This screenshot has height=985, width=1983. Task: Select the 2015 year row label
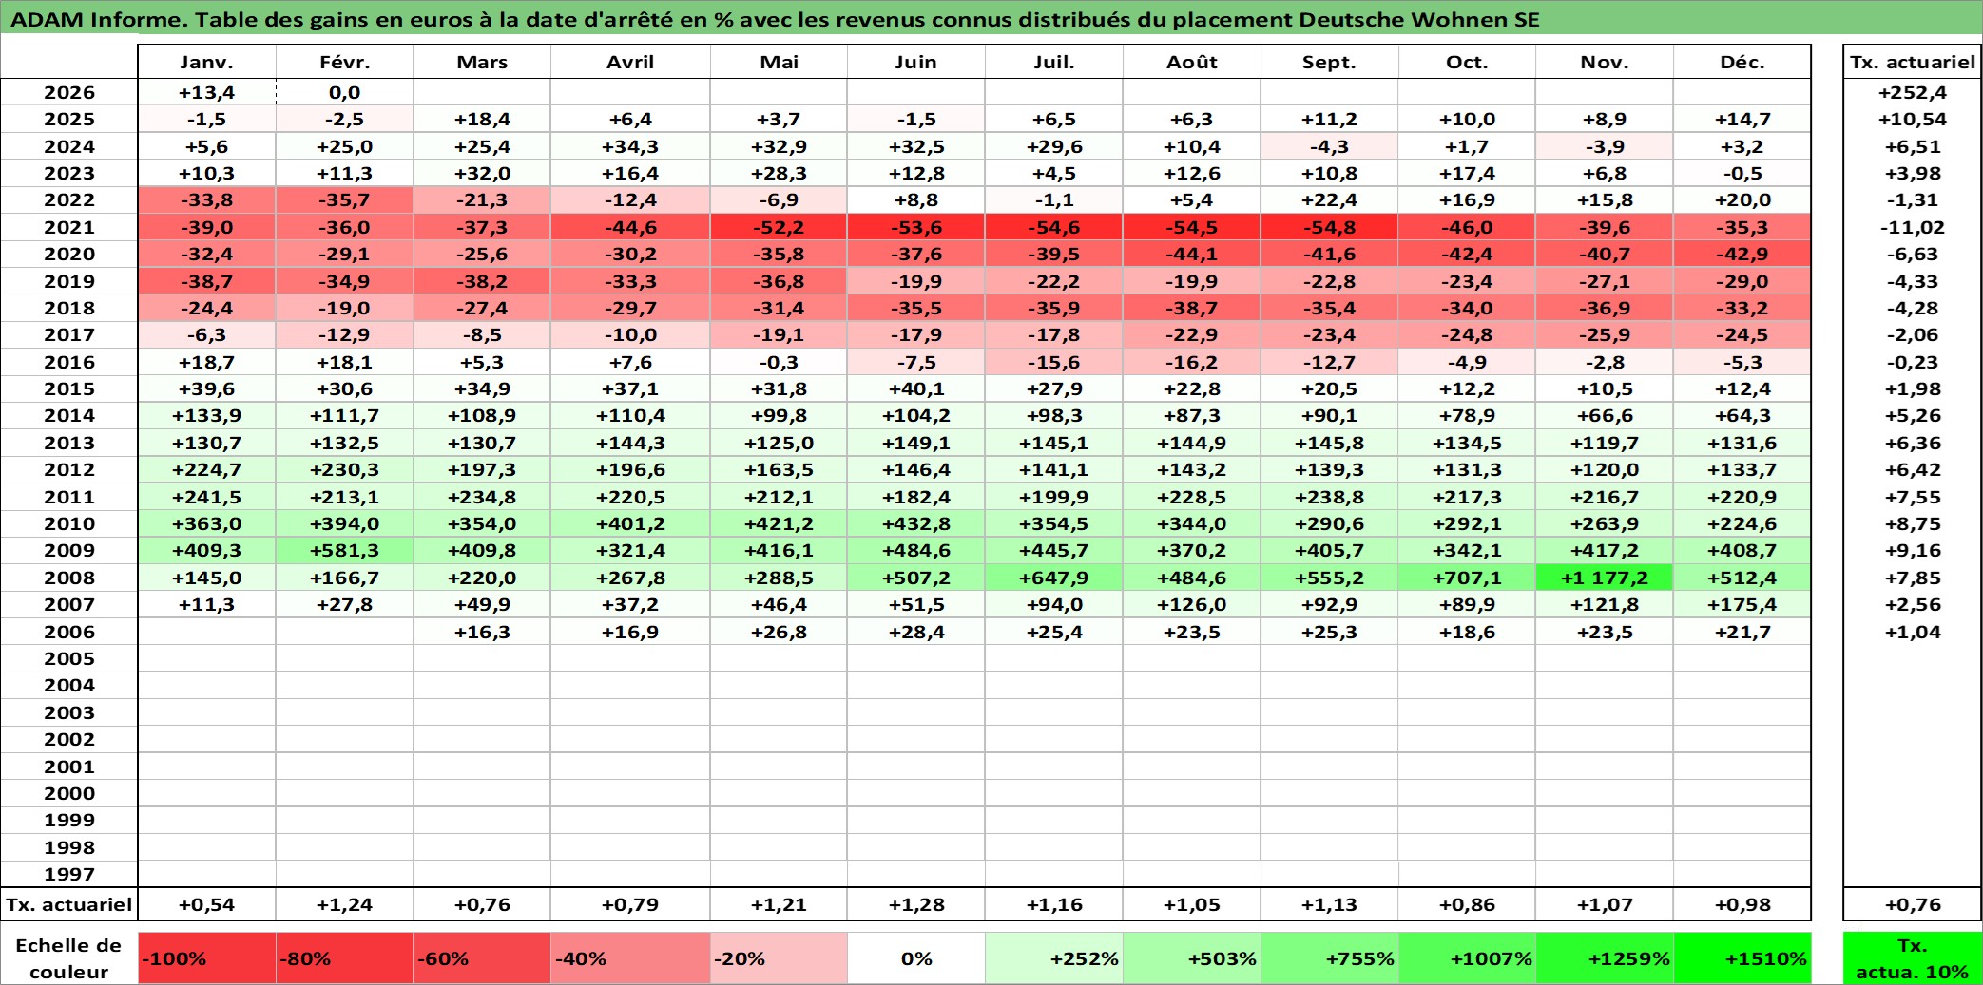68,388
